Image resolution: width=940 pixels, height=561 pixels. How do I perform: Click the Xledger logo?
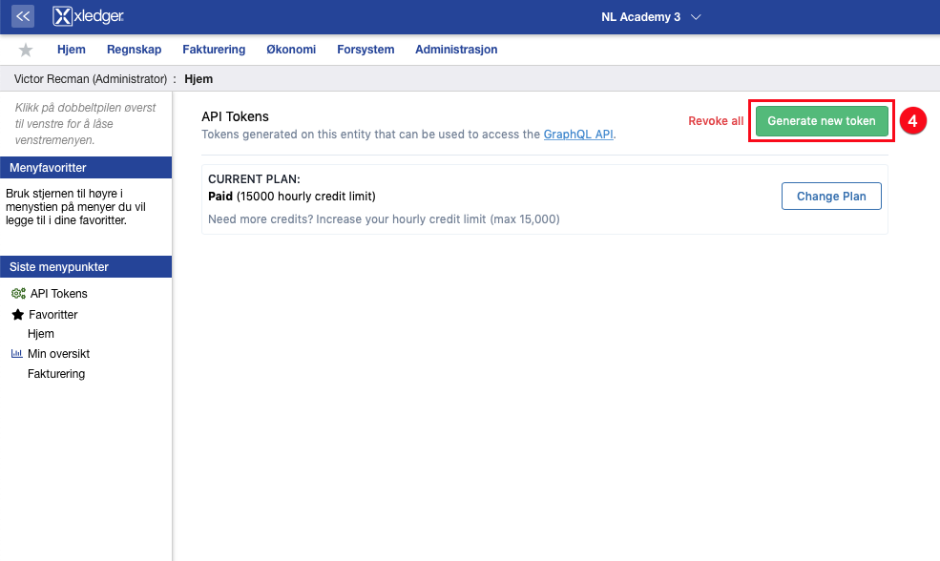point(89,16)
